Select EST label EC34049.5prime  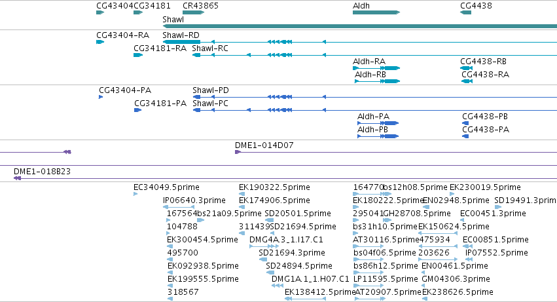click(x=167, y=187)
